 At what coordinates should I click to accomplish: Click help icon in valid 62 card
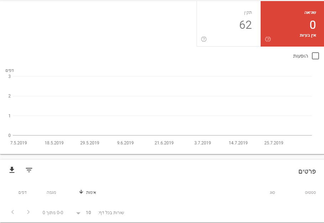(204, 39)
